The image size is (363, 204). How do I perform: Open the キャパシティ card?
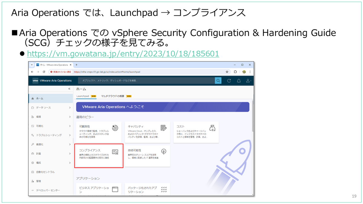[147, 132]
